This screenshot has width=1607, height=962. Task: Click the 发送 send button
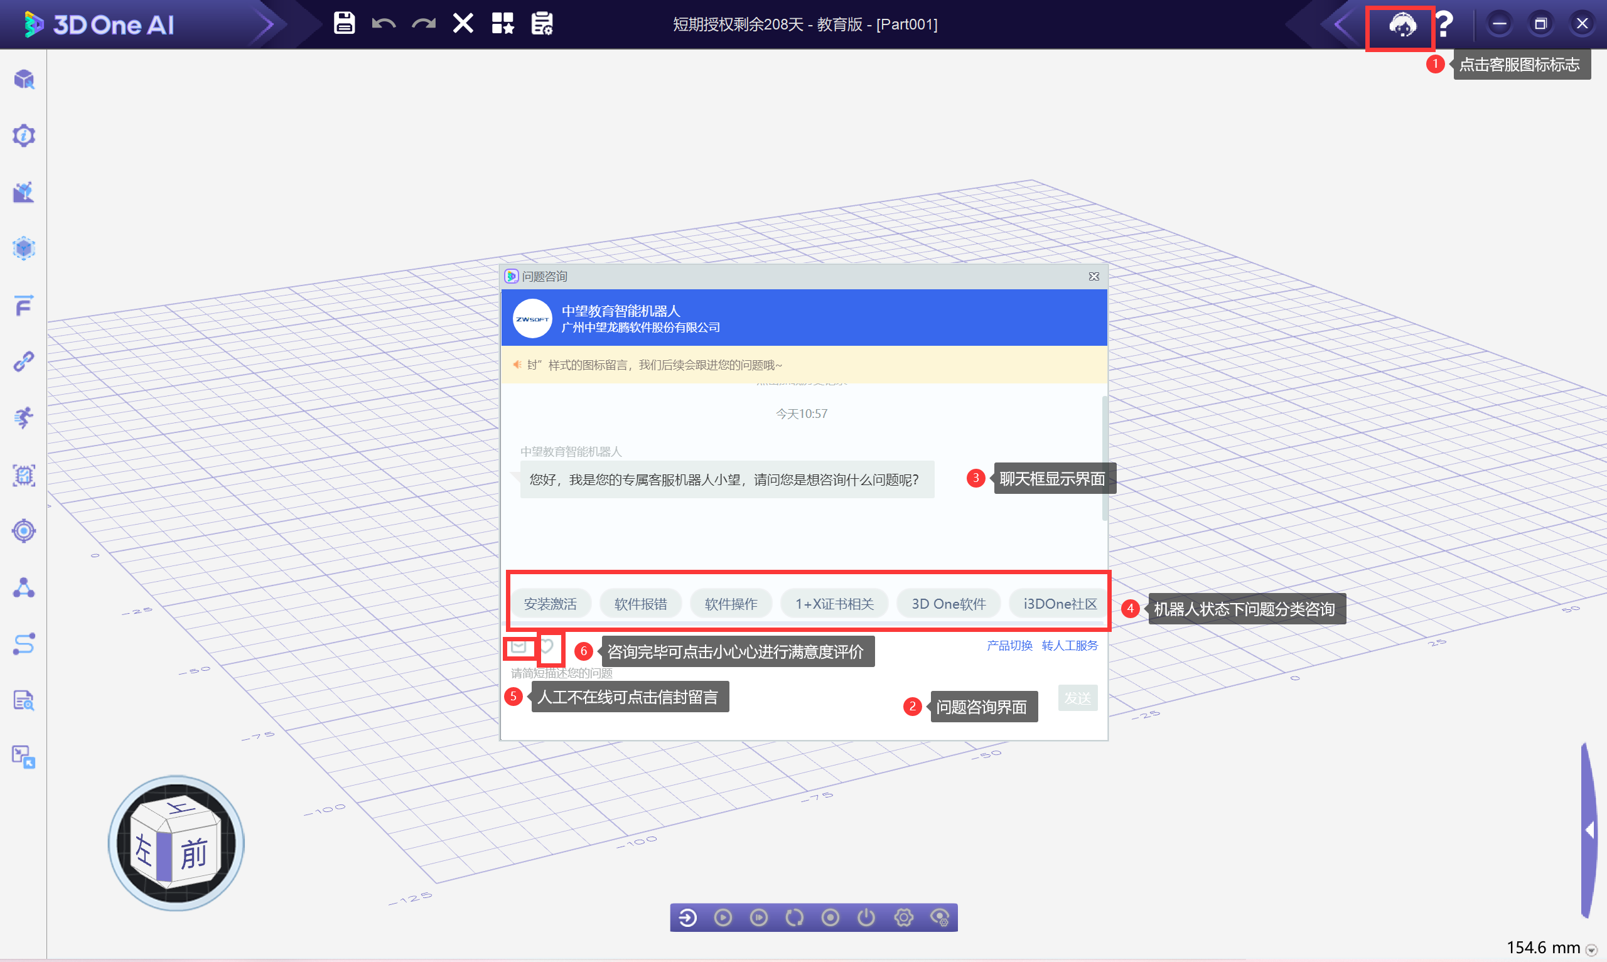coord(1077,698)
